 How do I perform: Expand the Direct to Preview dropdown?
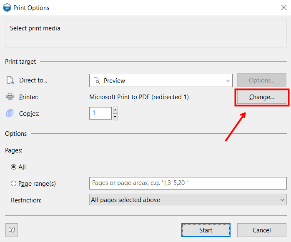[x=228, y=81]
